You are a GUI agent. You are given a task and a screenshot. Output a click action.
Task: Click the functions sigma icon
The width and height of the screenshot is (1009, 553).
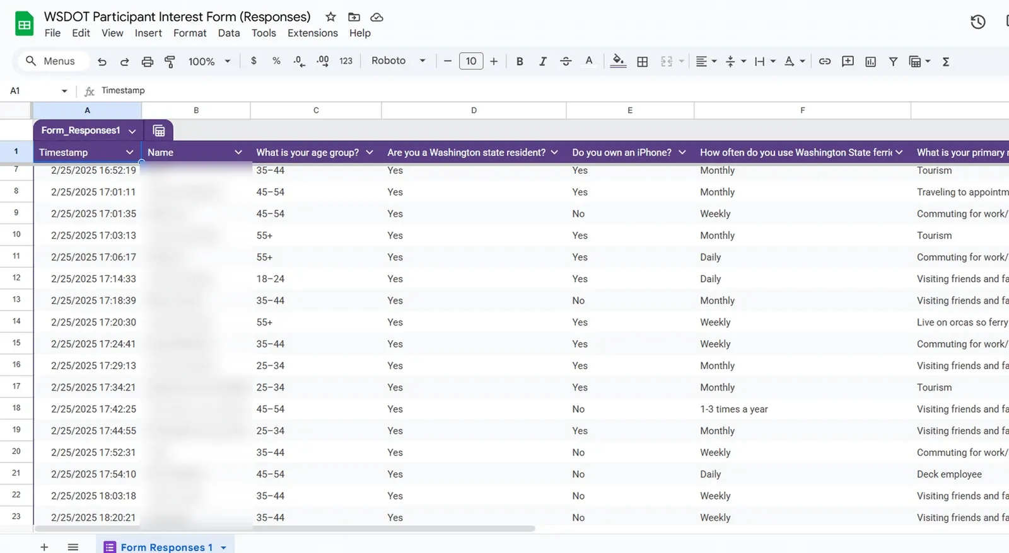pyautogui.click(x=945, y=61)
